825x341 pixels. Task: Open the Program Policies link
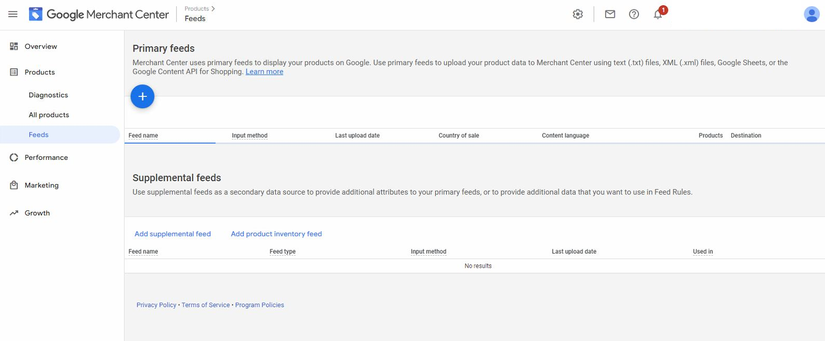[260, 305]
